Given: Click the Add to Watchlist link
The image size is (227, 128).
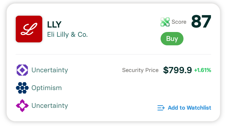Looking at the screenshot, I should click(189, 108).
